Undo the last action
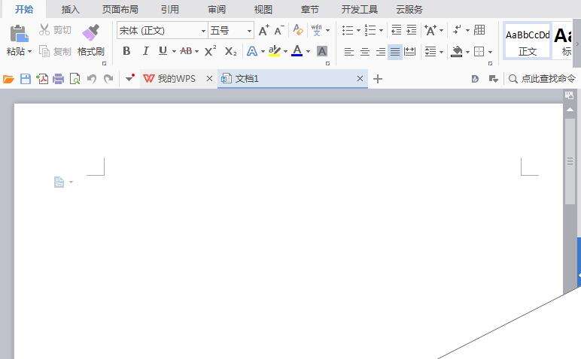 pos(92,78)
